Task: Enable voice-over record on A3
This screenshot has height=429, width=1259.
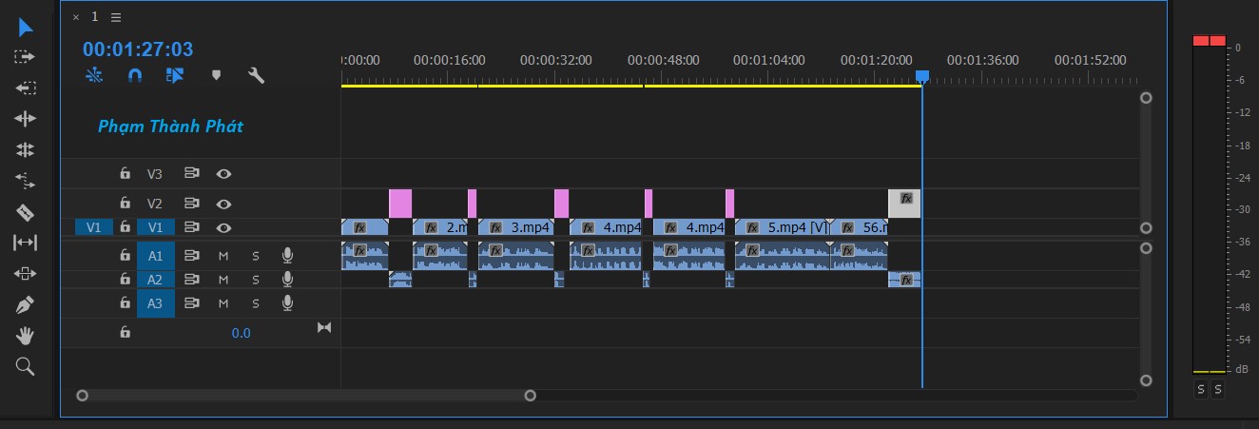Action: coord(287,302)
